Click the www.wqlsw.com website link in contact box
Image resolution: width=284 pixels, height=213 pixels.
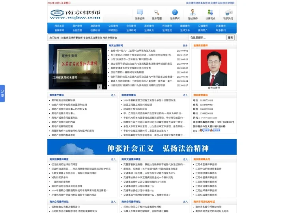[x=209, y=118]
